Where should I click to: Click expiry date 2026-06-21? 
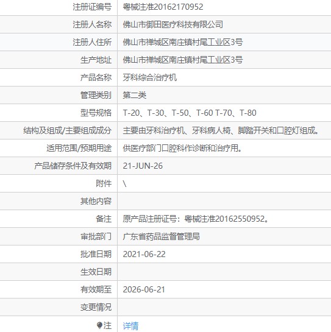click(144, 289)
